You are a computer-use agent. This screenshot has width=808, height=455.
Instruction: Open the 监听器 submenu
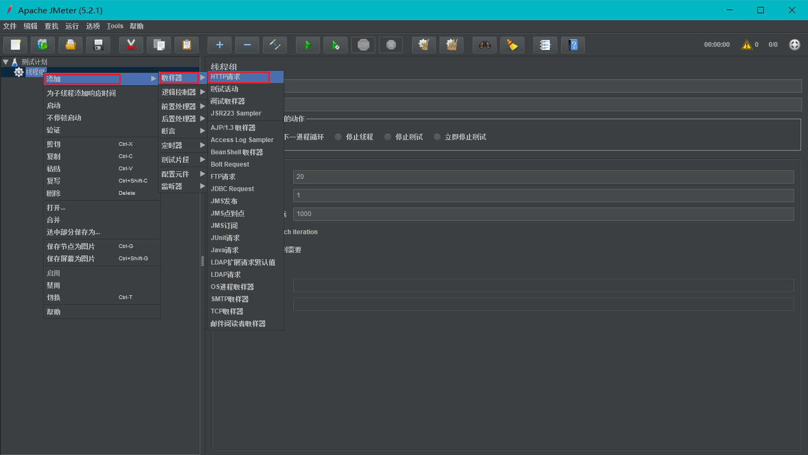183,186
